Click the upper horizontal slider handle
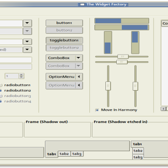This screenshot has width=168, height=168. [x=123, y=57]
